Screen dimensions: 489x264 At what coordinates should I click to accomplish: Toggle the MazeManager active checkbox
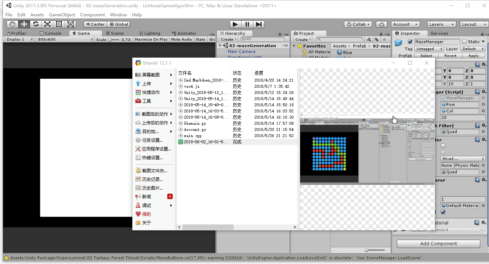[x=410, y=42]
